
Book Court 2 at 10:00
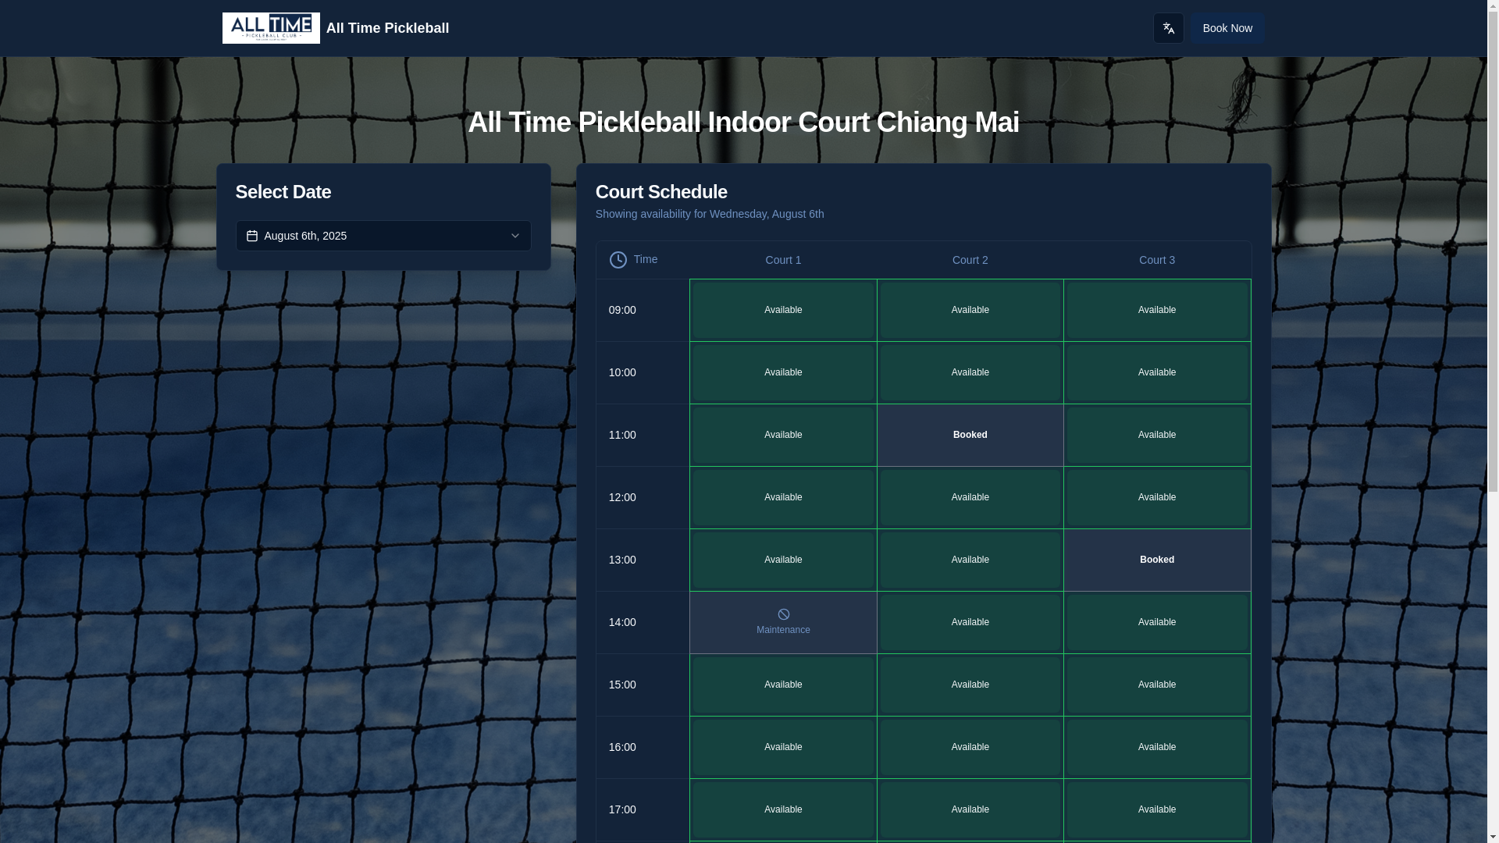pyautogui.click(x=970, y=372)
